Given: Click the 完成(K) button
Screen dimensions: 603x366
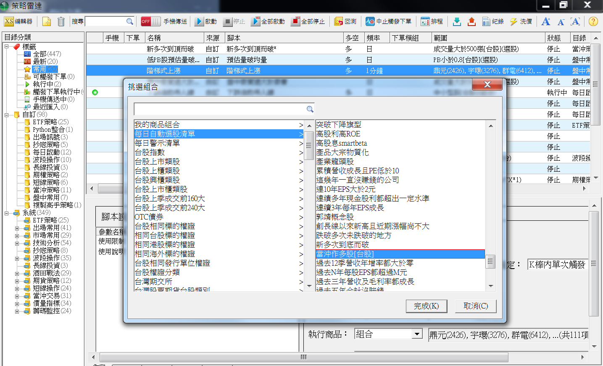Looking at the screenshot, I should (426, 306).
